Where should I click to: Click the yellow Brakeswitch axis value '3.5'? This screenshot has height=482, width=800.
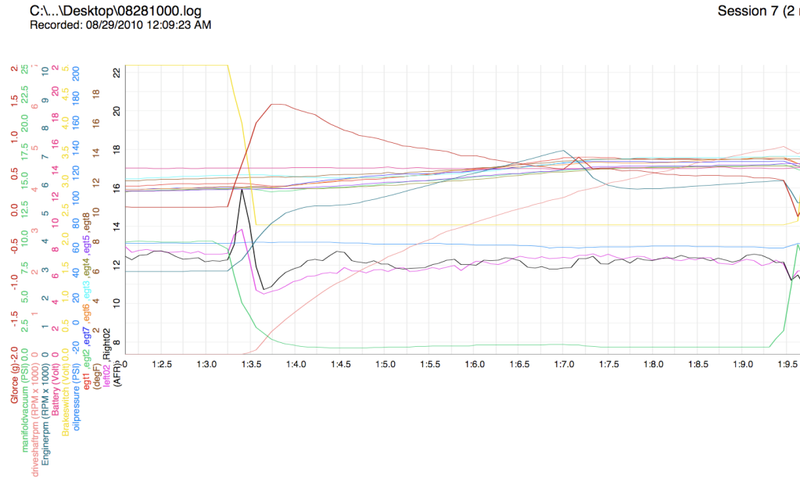point(66,152)
